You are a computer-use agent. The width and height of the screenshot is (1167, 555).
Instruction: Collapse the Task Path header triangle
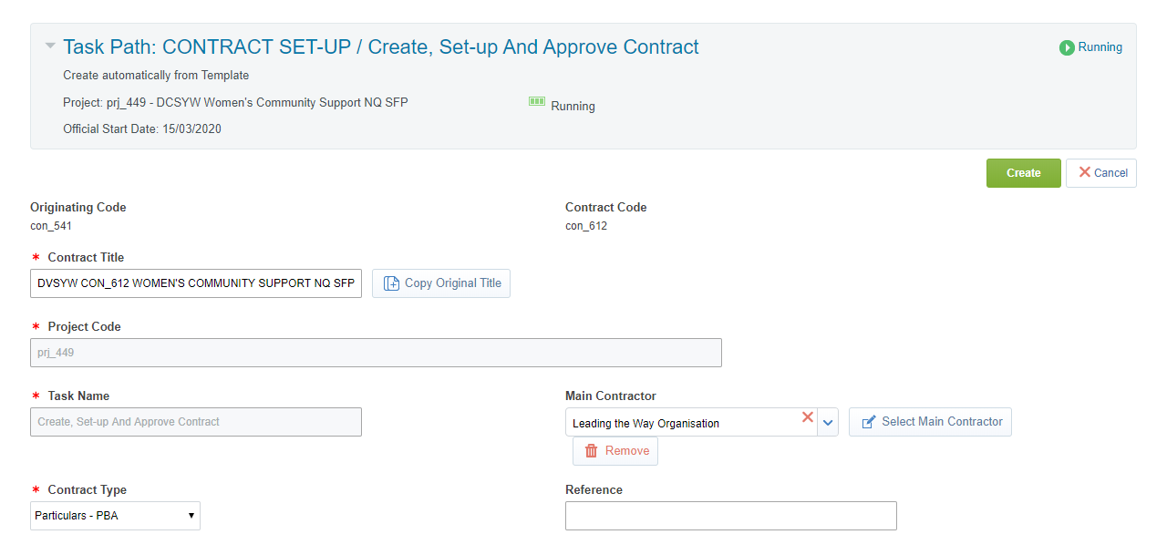pos(50,46)
